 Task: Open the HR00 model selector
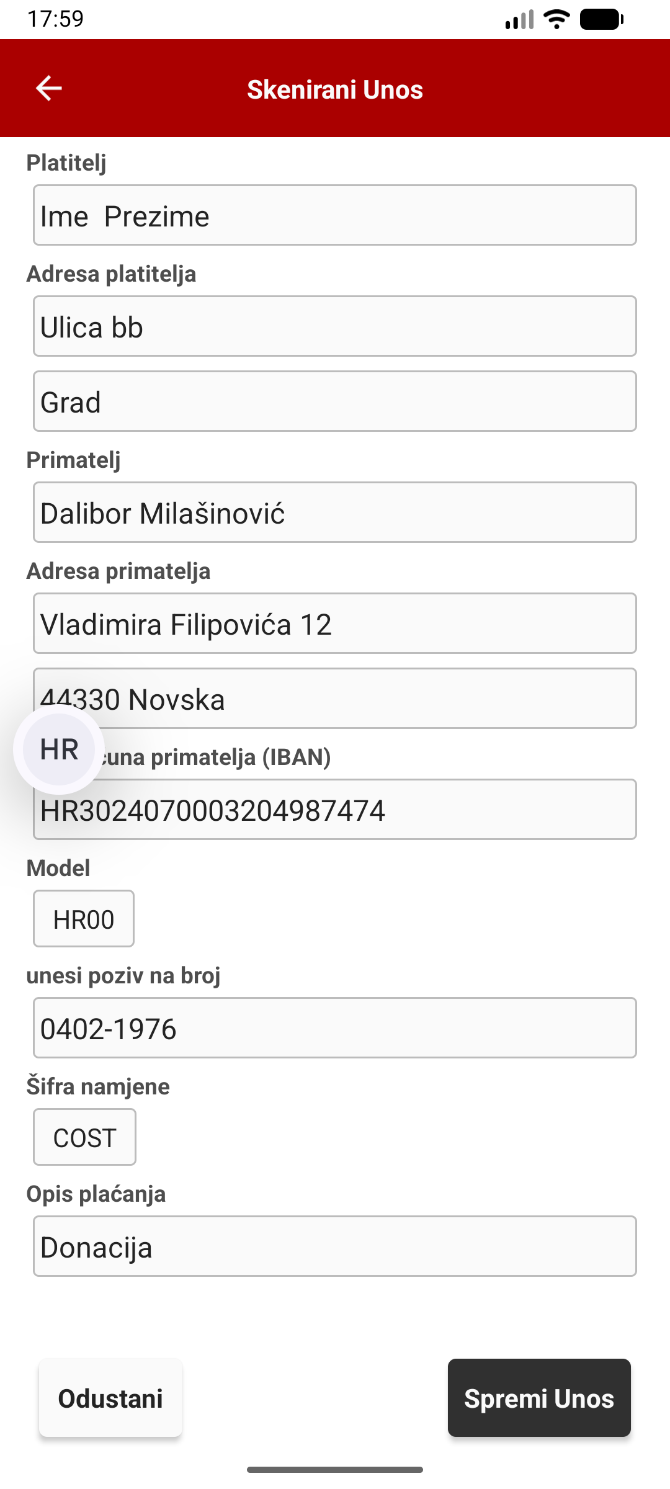click(84, 919)
